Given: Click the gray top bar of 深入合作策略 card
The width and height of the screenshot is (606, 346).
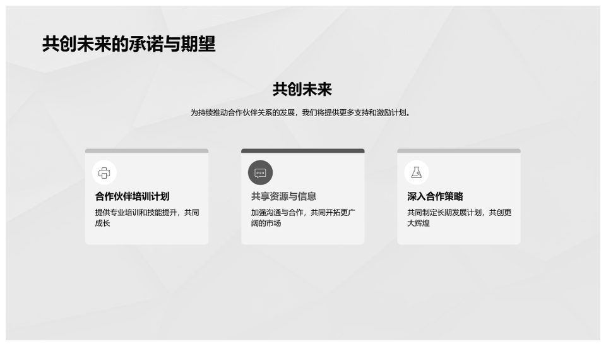Looking at the screenshot, I should tap(459, 151).
